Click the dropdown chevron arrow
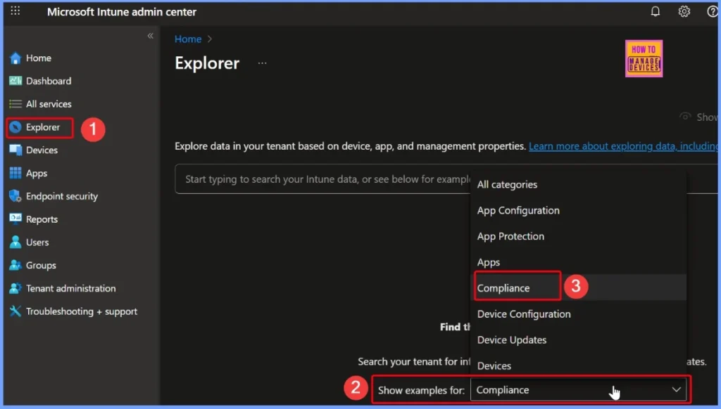This screenshot has width=721, height=409. pos(677,390)
